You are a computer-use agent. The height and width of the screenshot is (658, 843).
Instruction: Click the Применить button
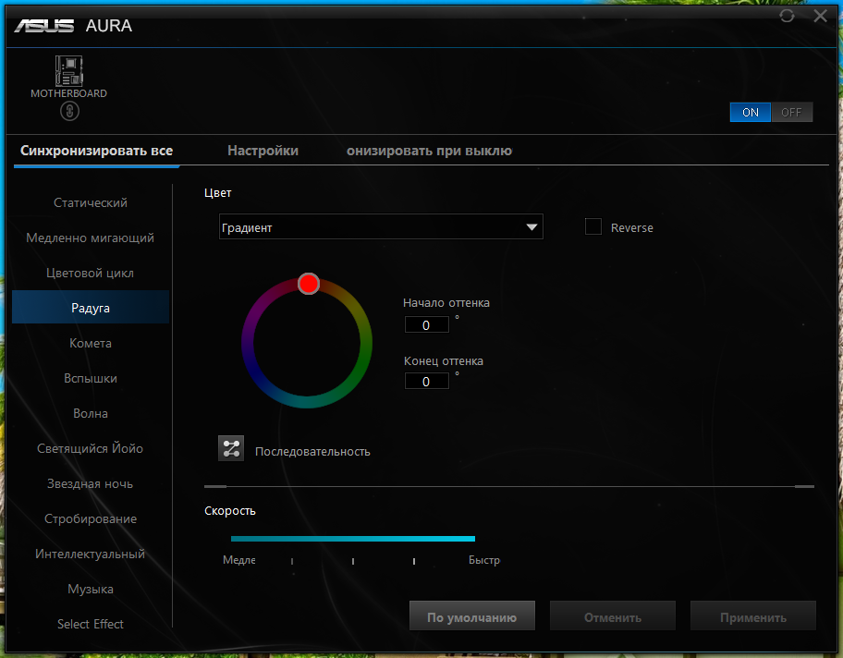pyautogui.click(x=752, y=616)
